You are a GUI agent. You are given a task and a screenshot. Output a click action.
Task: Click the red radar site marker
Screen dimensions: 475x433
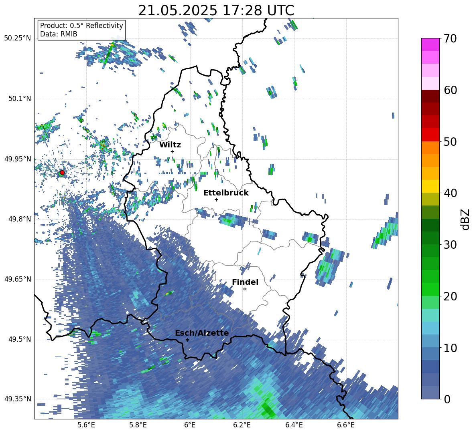pyautogui.click(x=62, y=172)
